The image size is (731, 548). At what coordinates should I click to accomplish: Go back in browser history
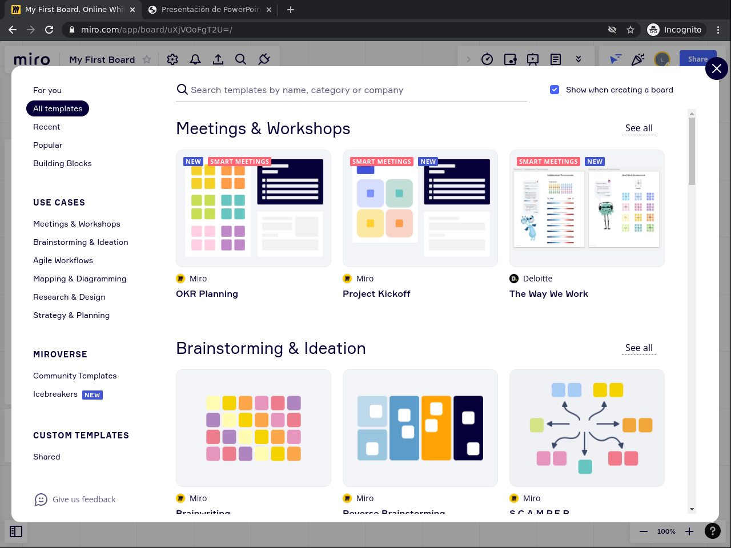13,30
